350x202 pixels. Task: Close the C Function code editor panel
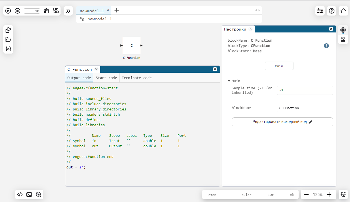[x=215, y=69]
